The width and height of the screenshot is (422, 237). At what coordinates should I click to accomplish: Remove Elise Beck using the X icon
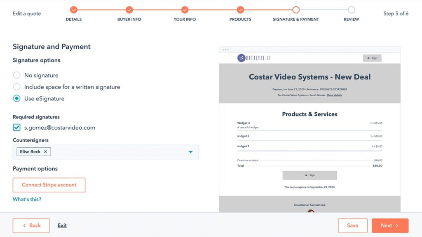45,151
